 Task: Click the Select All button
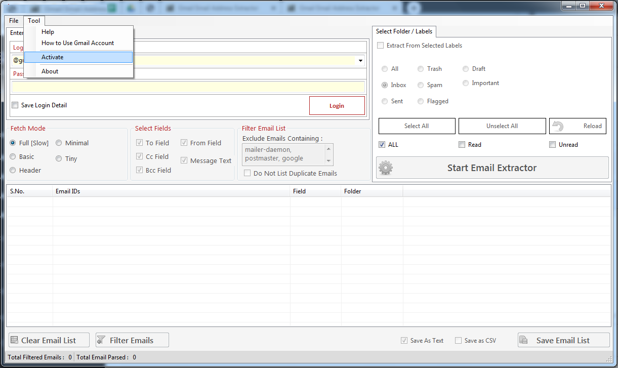pyautogui.click(x=417, y=126)
